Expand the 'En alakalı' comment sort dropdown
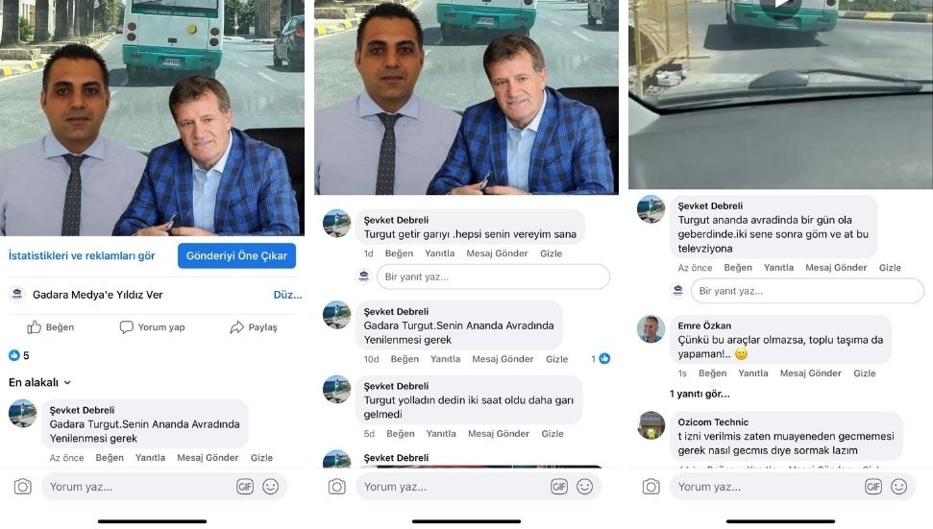933x529 pixels. click(x=39, y=382)
